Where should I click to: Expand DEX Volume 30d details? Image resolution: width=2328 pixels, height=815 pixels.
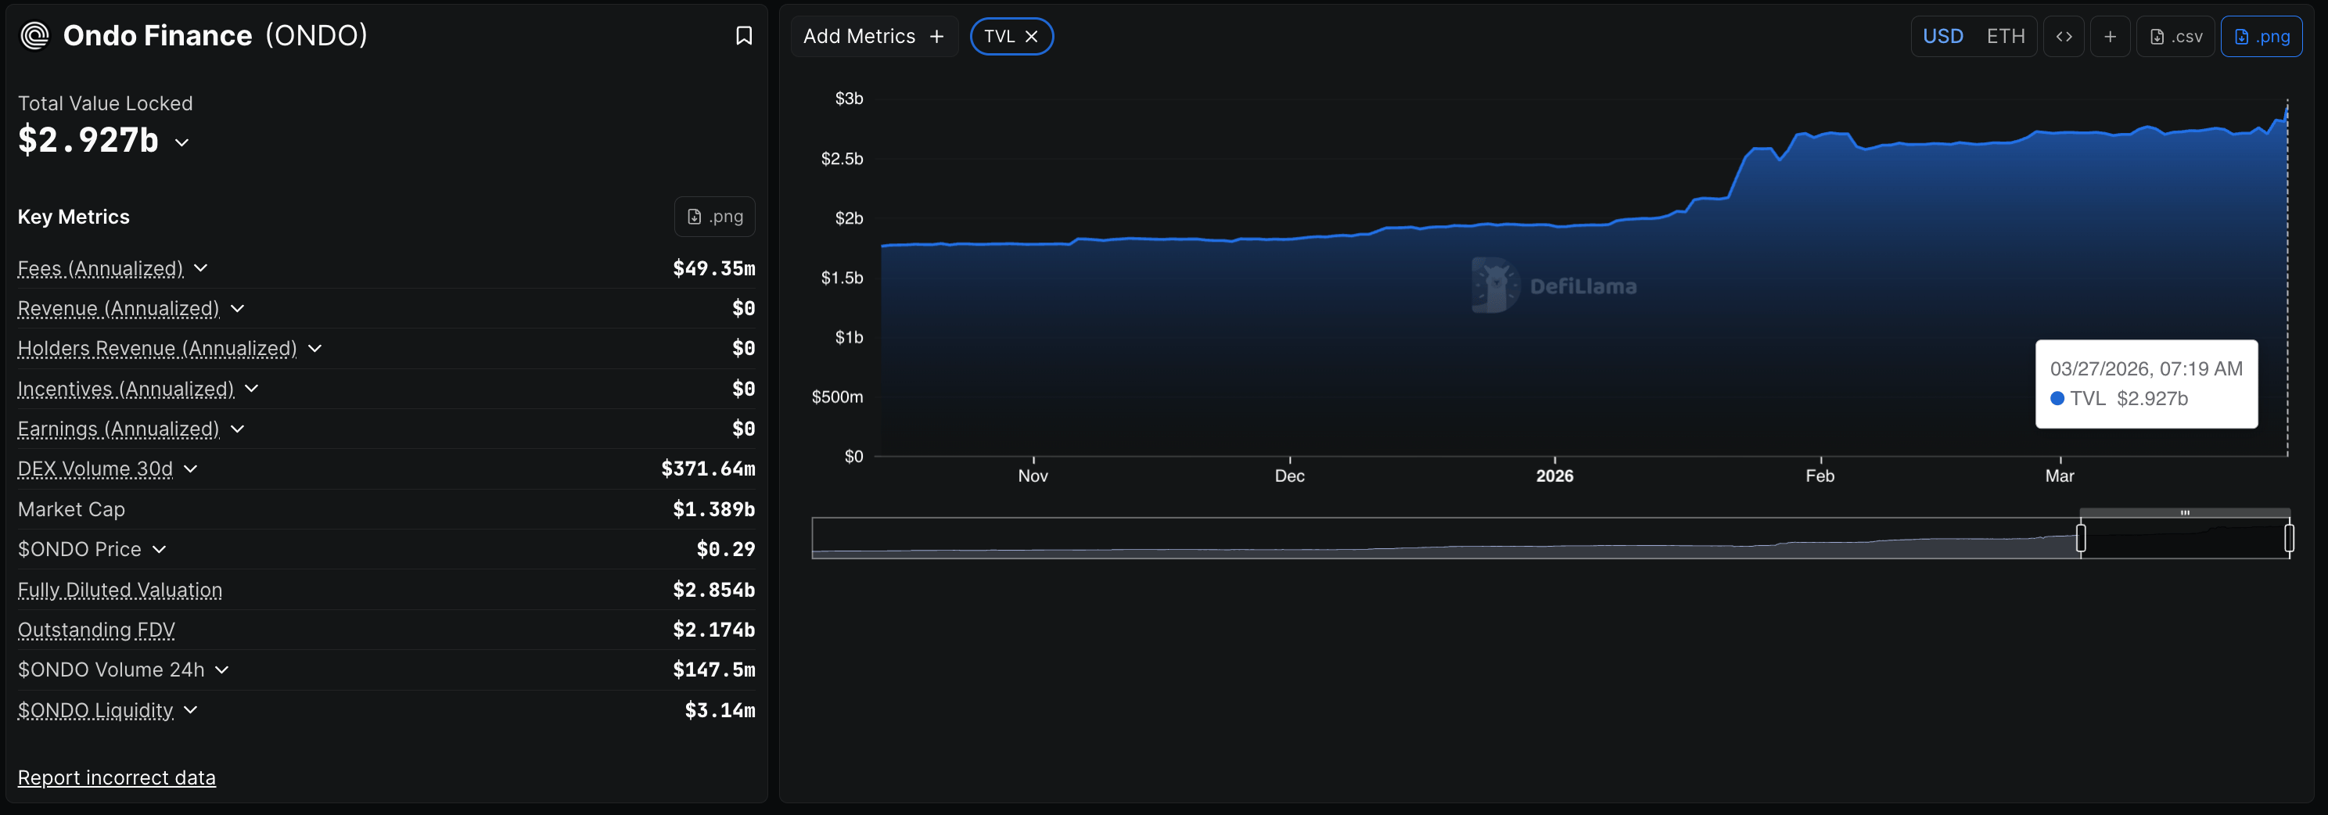[190, 469]
